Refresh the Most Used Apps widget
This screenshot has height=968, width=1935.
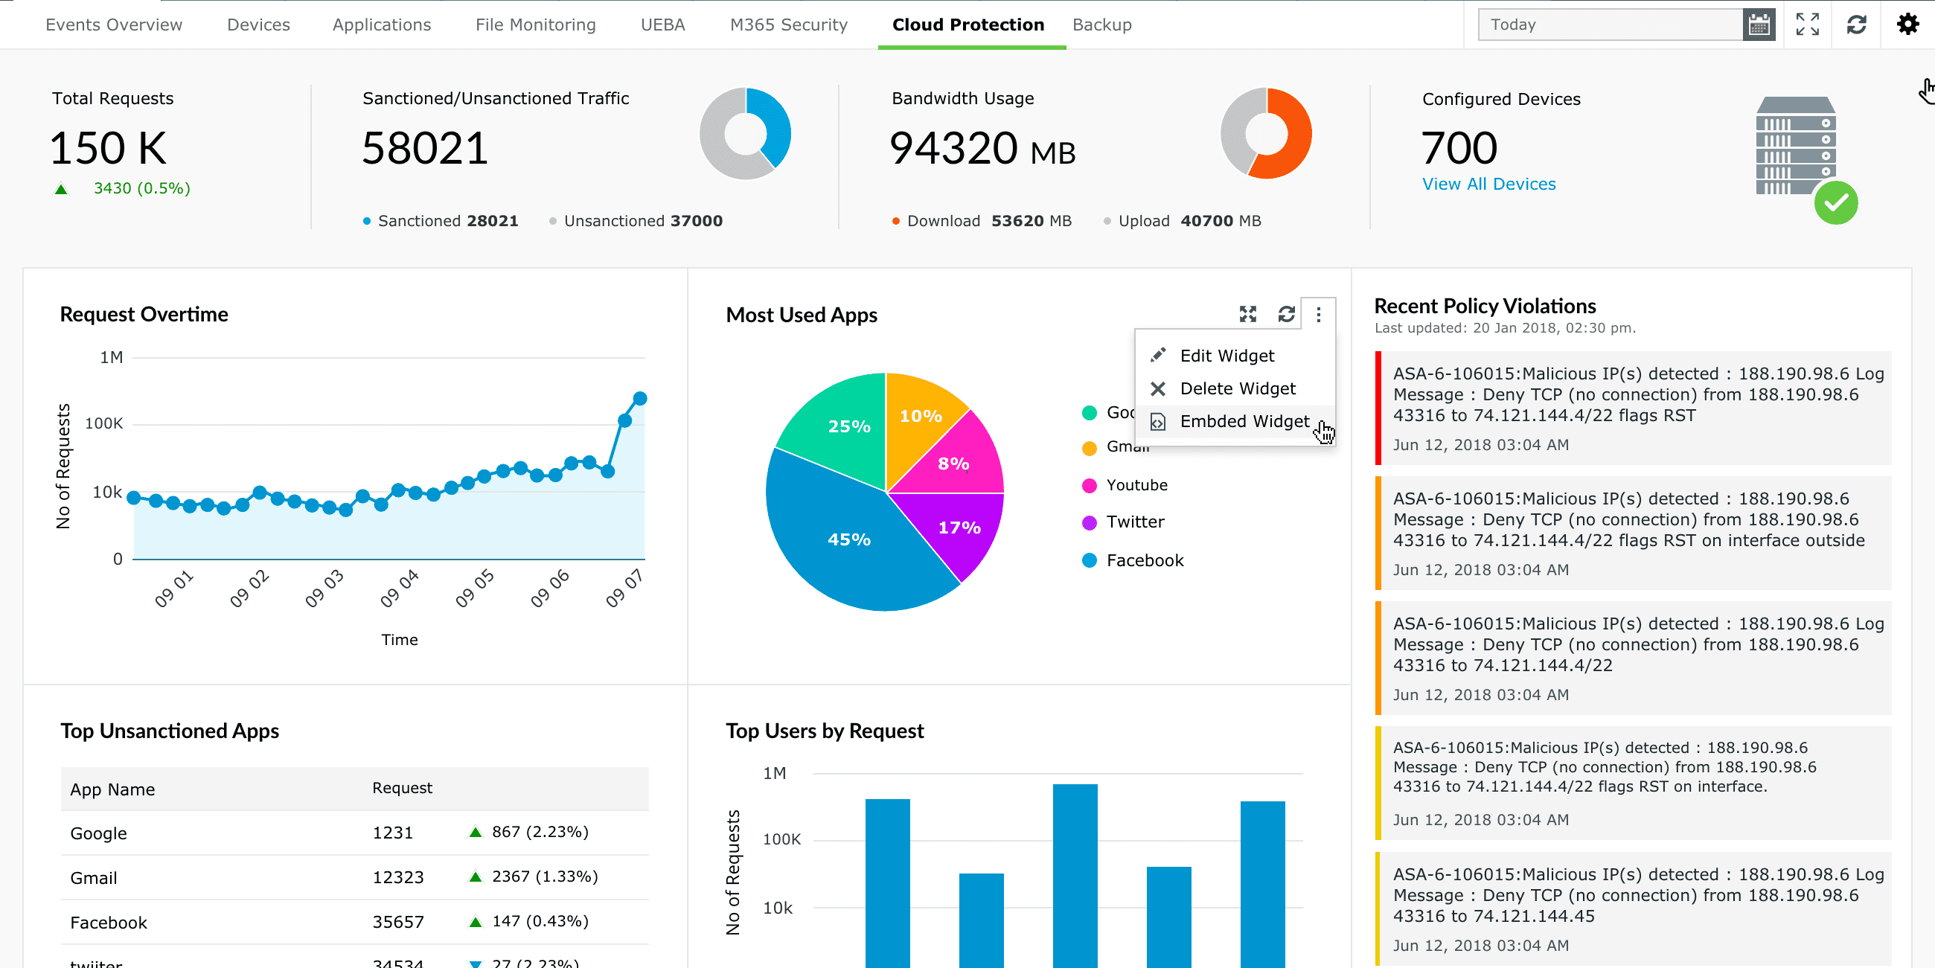tap(1287, 315)
